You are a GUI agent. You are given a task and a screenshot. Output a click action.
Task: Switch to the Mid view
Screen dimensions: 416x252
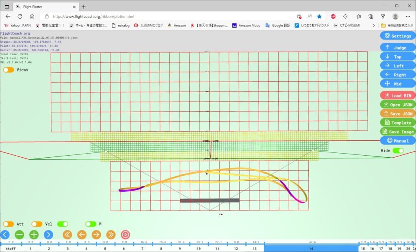click(x=398, y=84)
